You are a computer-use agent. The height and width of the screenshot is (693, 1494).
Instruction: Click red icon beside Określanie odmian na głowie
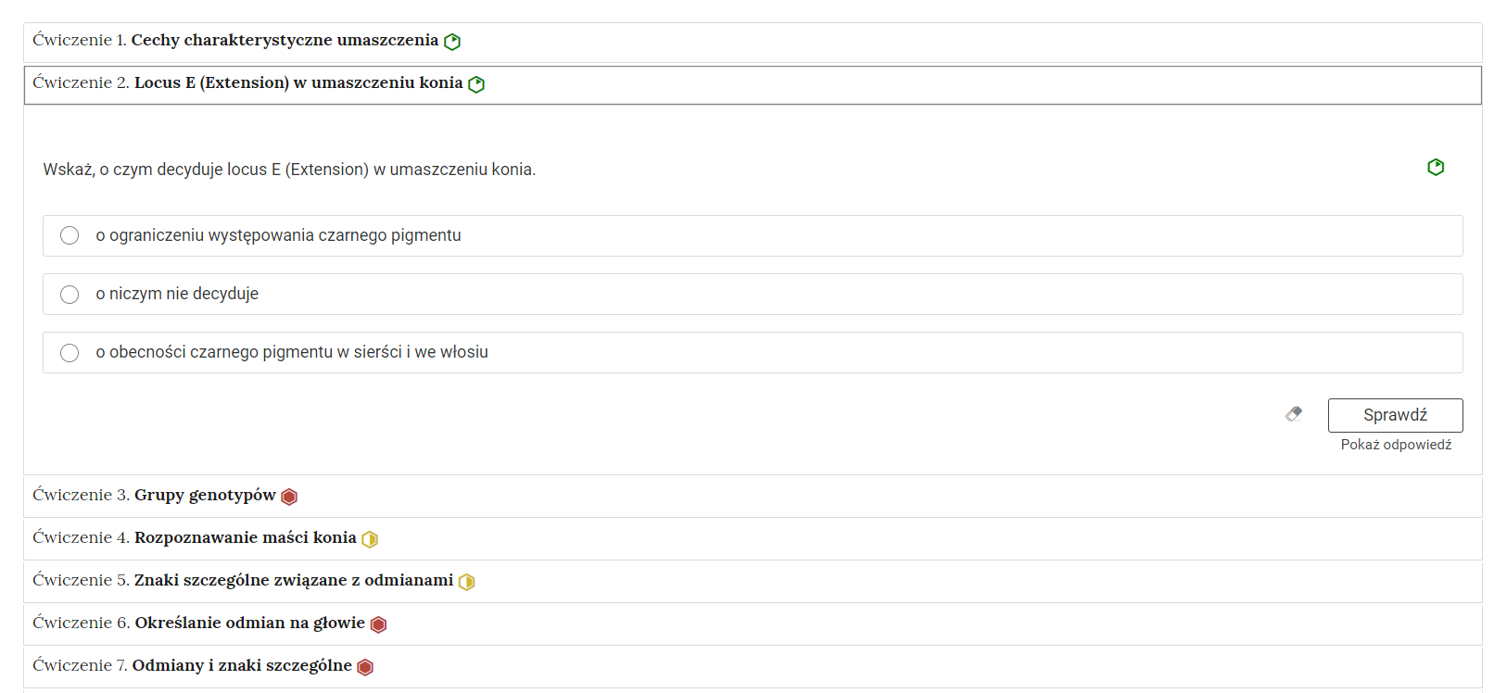(378, 624)
